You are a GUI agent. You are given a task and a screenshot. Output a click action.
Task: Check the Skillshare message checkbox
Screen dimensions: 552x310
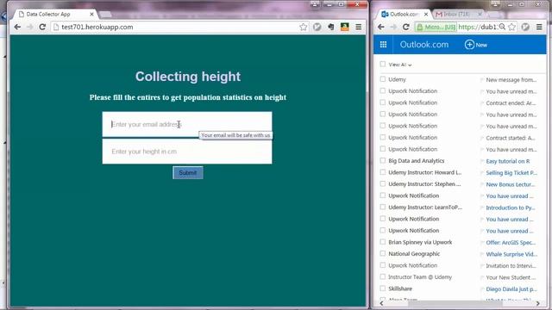pos(383,288)
